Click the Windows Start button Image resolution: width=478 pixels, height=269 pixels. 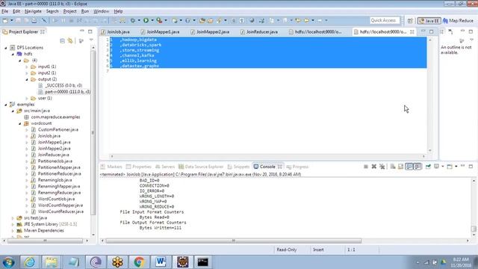pos(8,262)
